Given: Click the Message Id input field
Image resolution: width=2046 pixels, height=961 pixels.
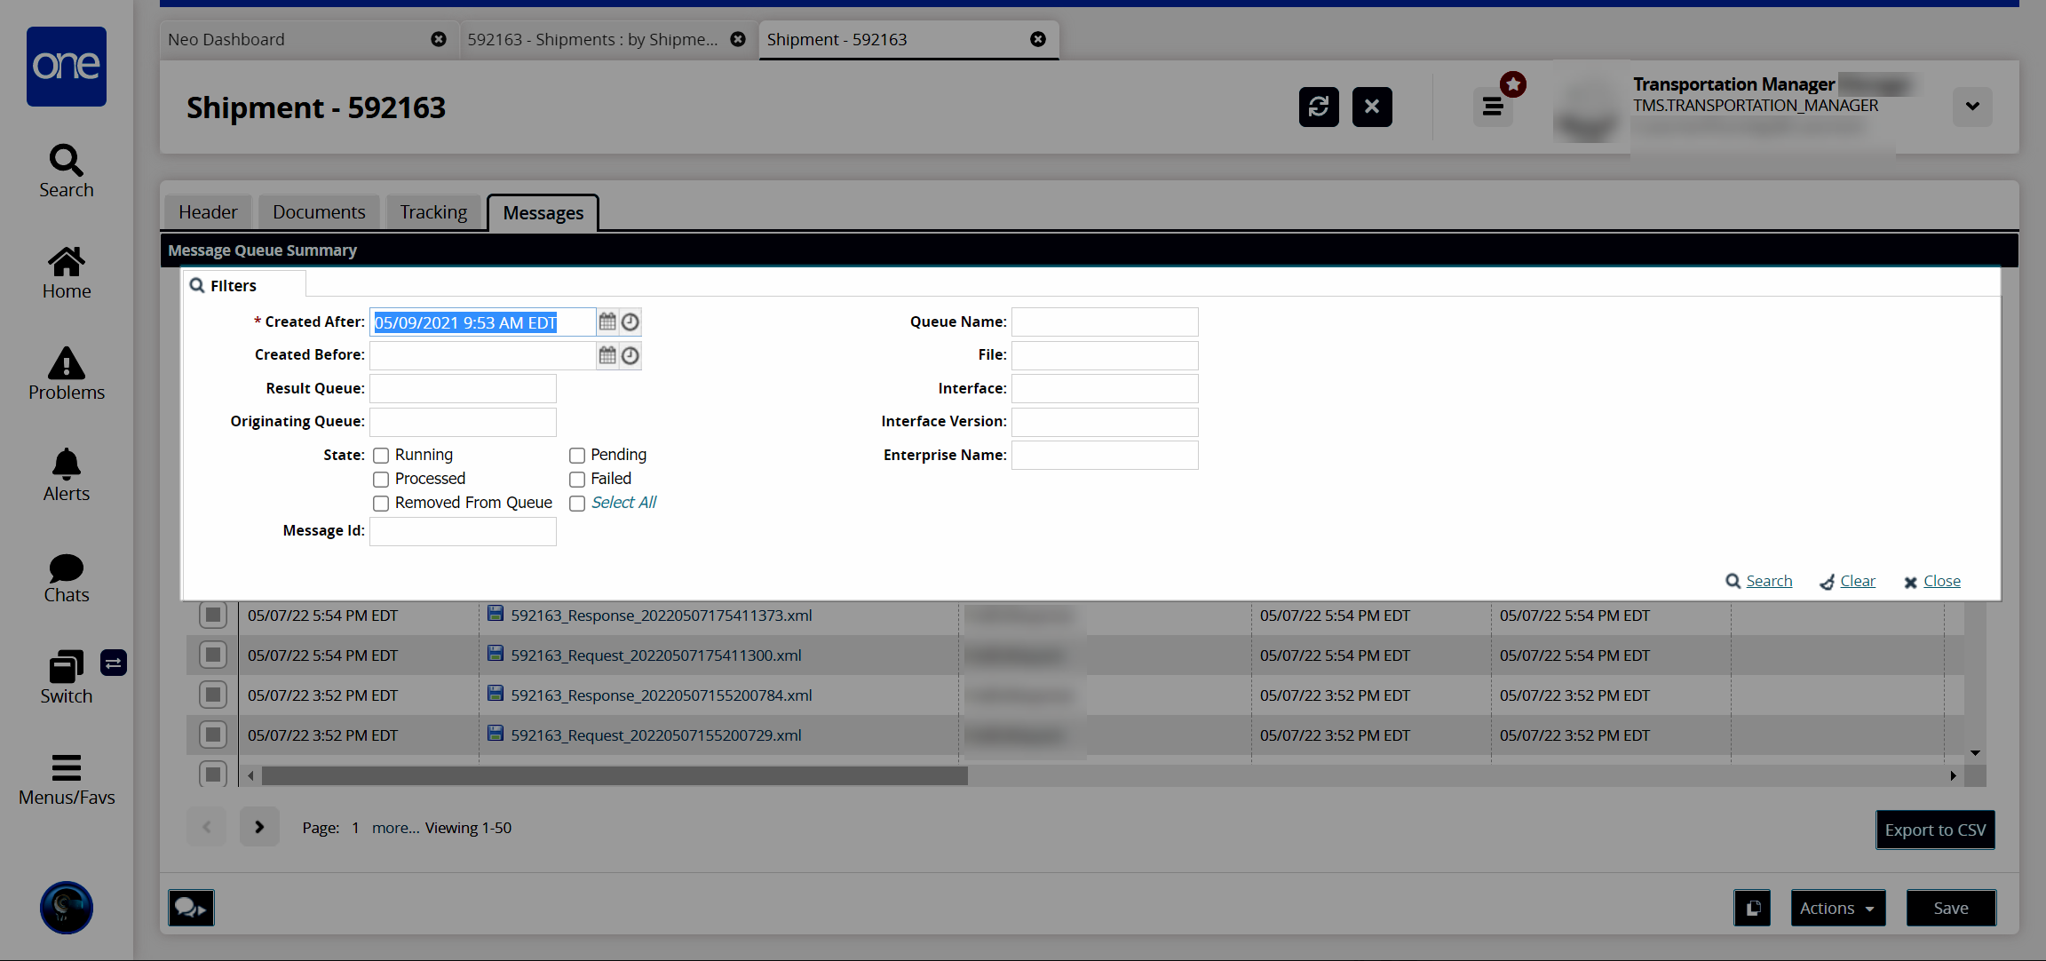Looking at the screenshot, I should [x=464, y=531].
